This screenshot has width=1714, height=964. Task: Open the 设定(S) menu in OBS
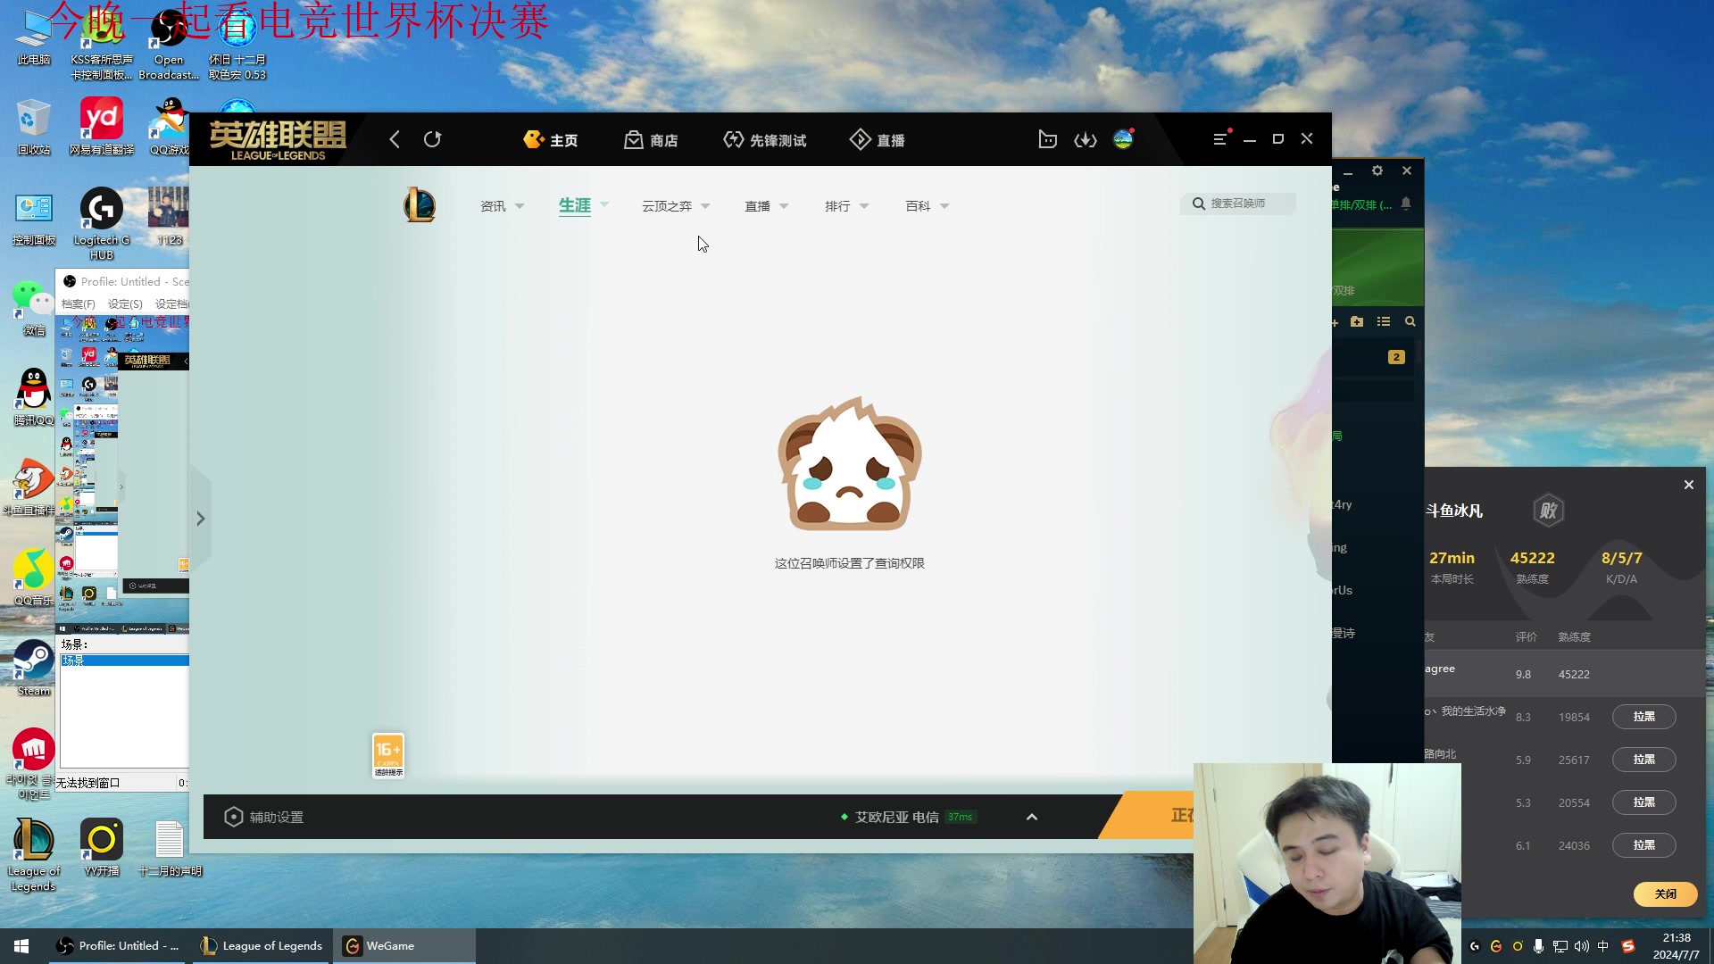tap(125, 304)
